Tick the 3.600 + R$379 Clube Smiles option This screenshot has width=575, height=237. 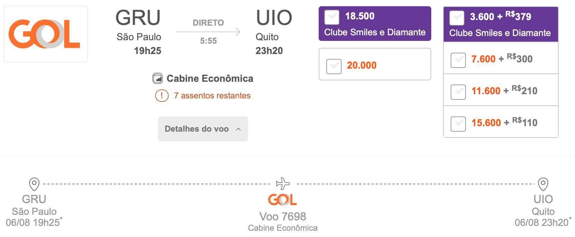457,18
